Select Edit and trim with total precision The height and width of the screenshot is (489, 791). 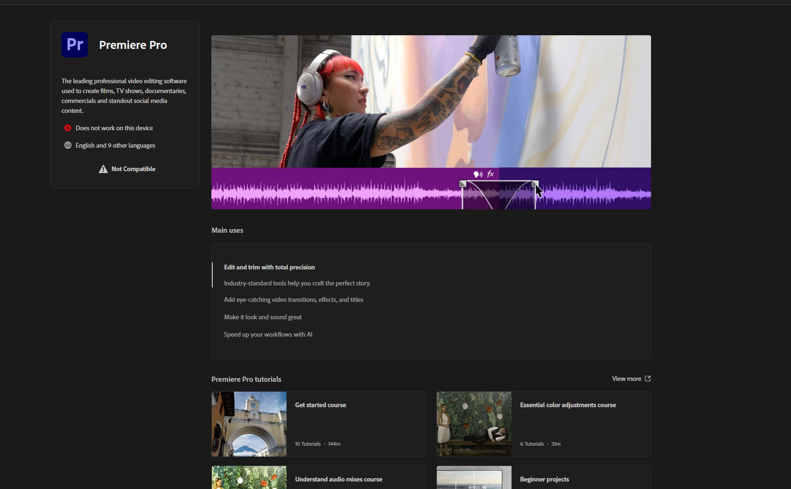coord(269,267)
